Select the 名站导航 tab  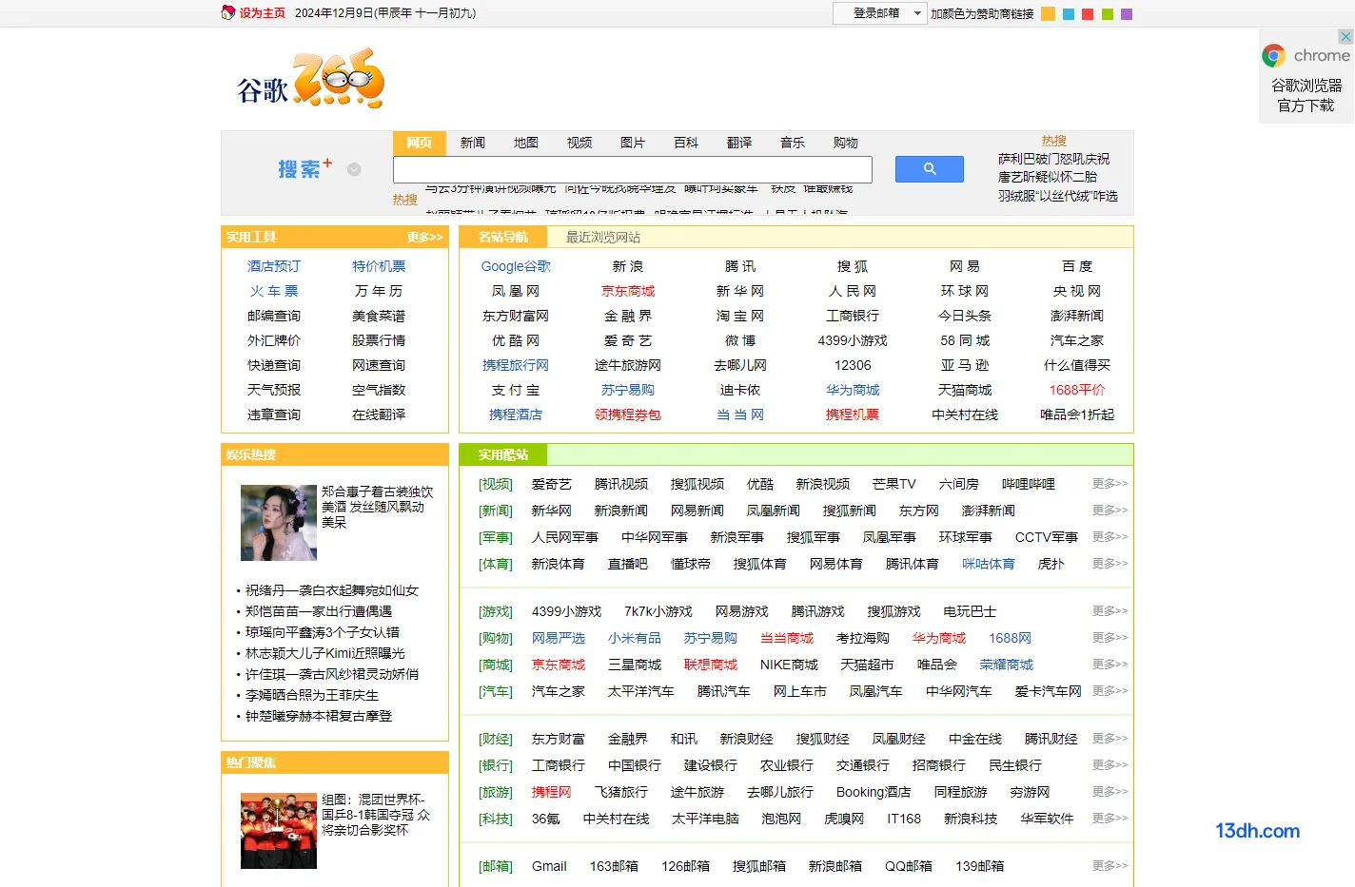503,237
